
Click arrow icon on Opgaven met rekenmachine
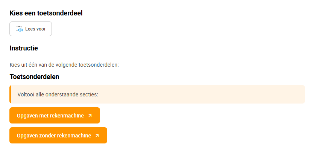coord(90,116)
